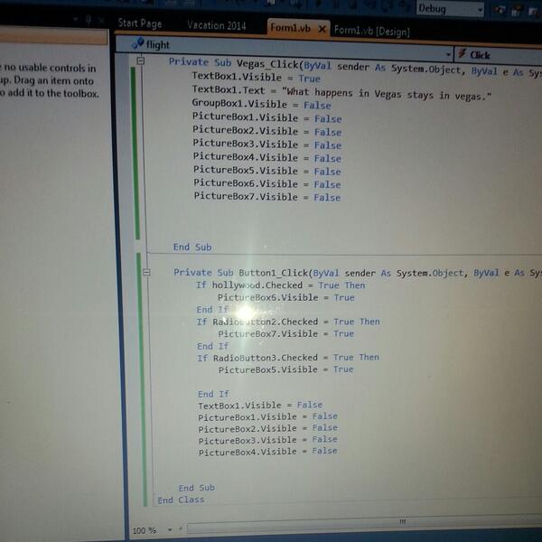Click the Button1_Click sub declaration line
Image resolution: width=542 pixels, height=542 pixels.
358,273
